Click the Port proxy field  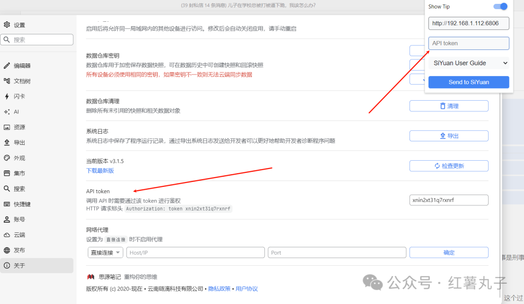click(337, 253)
